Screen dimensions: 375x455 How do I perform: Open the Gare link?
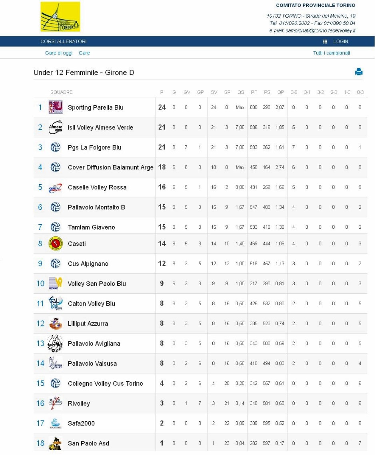click(84, 53)
